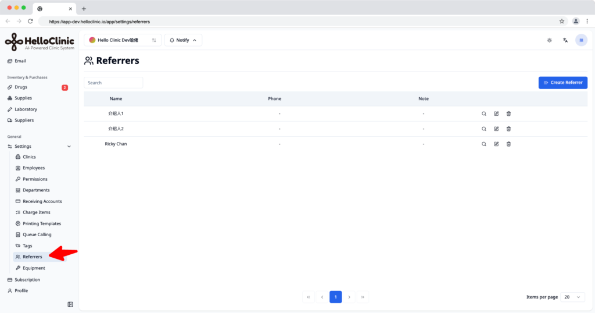595x313 pixels.
Task: Bookmark this page with the star icon
Action: coord(562,22)
